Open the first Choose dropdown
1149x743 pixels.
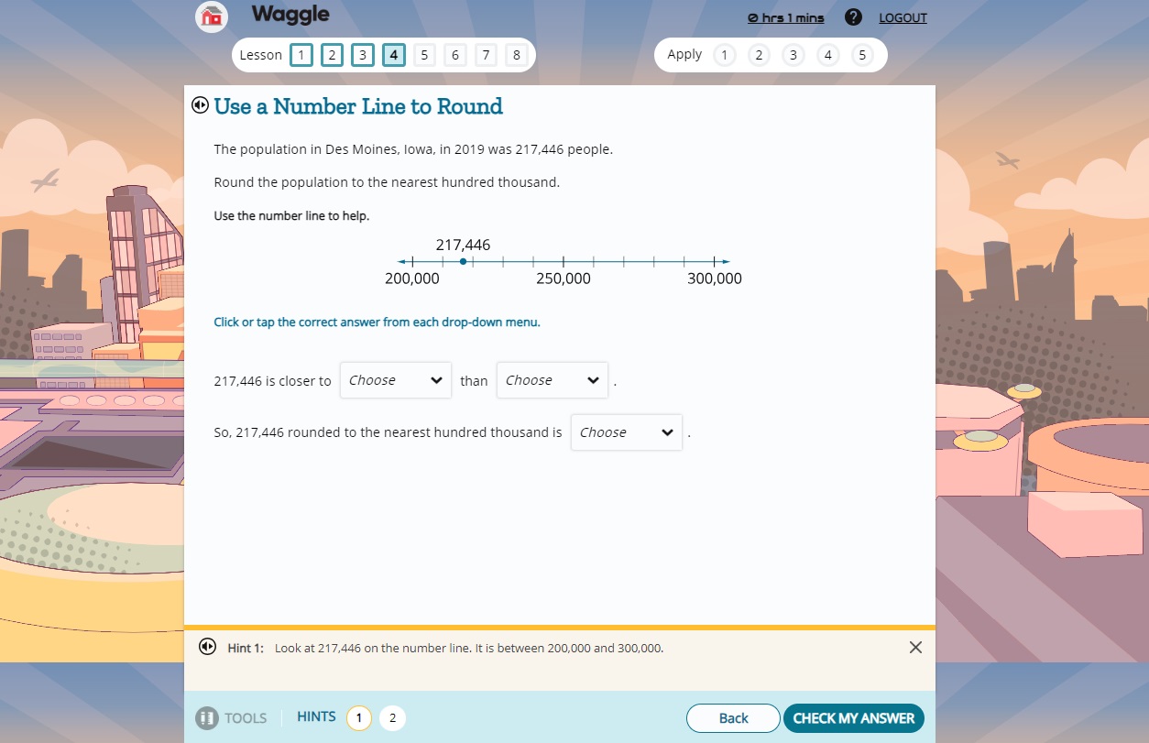pyautogui.click(x=395, y=380)
